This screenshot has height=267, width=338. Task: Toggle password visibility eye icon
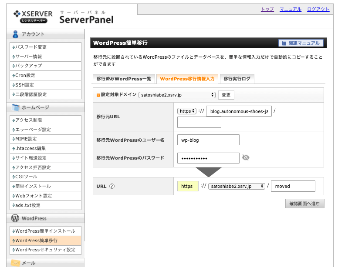246,158
